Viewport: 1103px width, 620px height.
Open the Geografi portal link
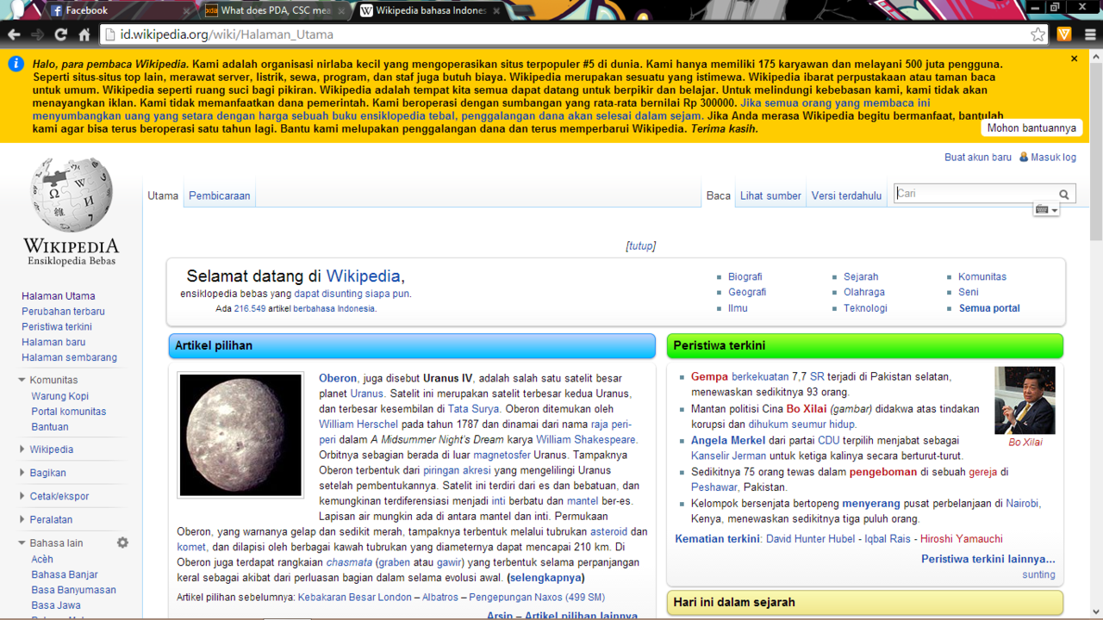747,293
